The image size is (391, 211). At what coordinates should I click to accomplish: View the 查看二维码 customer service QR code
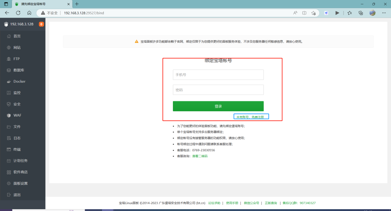click(x=199, y=156)
